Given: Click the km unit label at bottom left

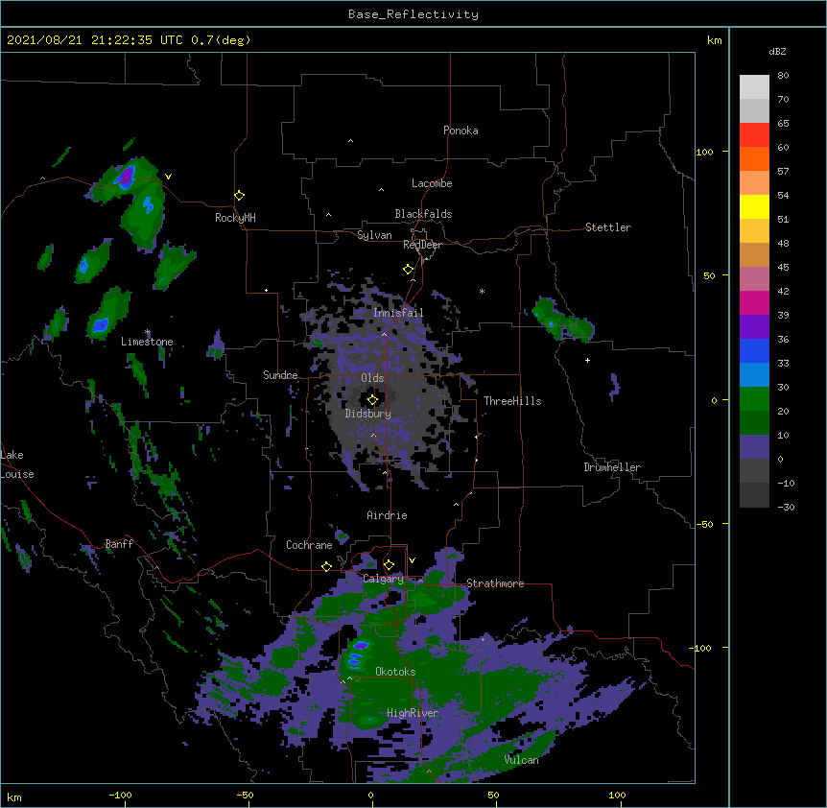Looking at the screenshot, I should point(14,797).
